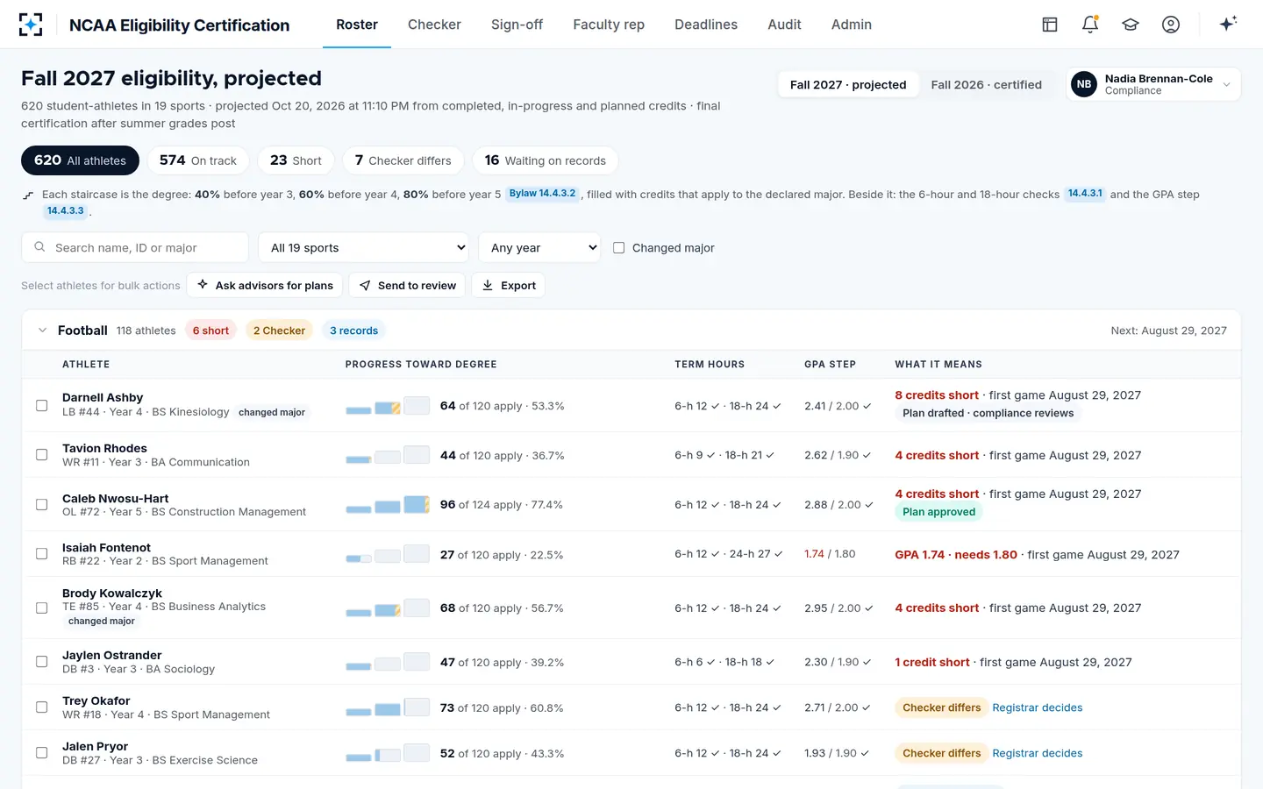Tick the checkbox for Caleb Nwosu-Hart

tap(41, 505)
